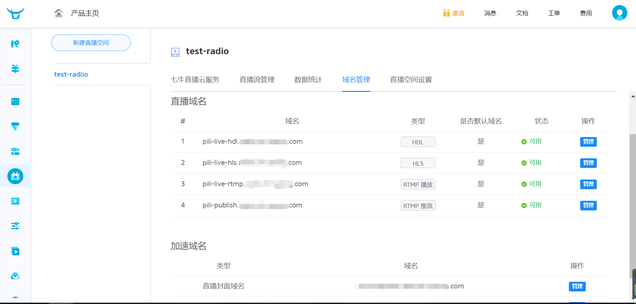The width and height of the screenshot is (636, 304).
Task: Click 邀请 invite link
Action: point(458,13)
